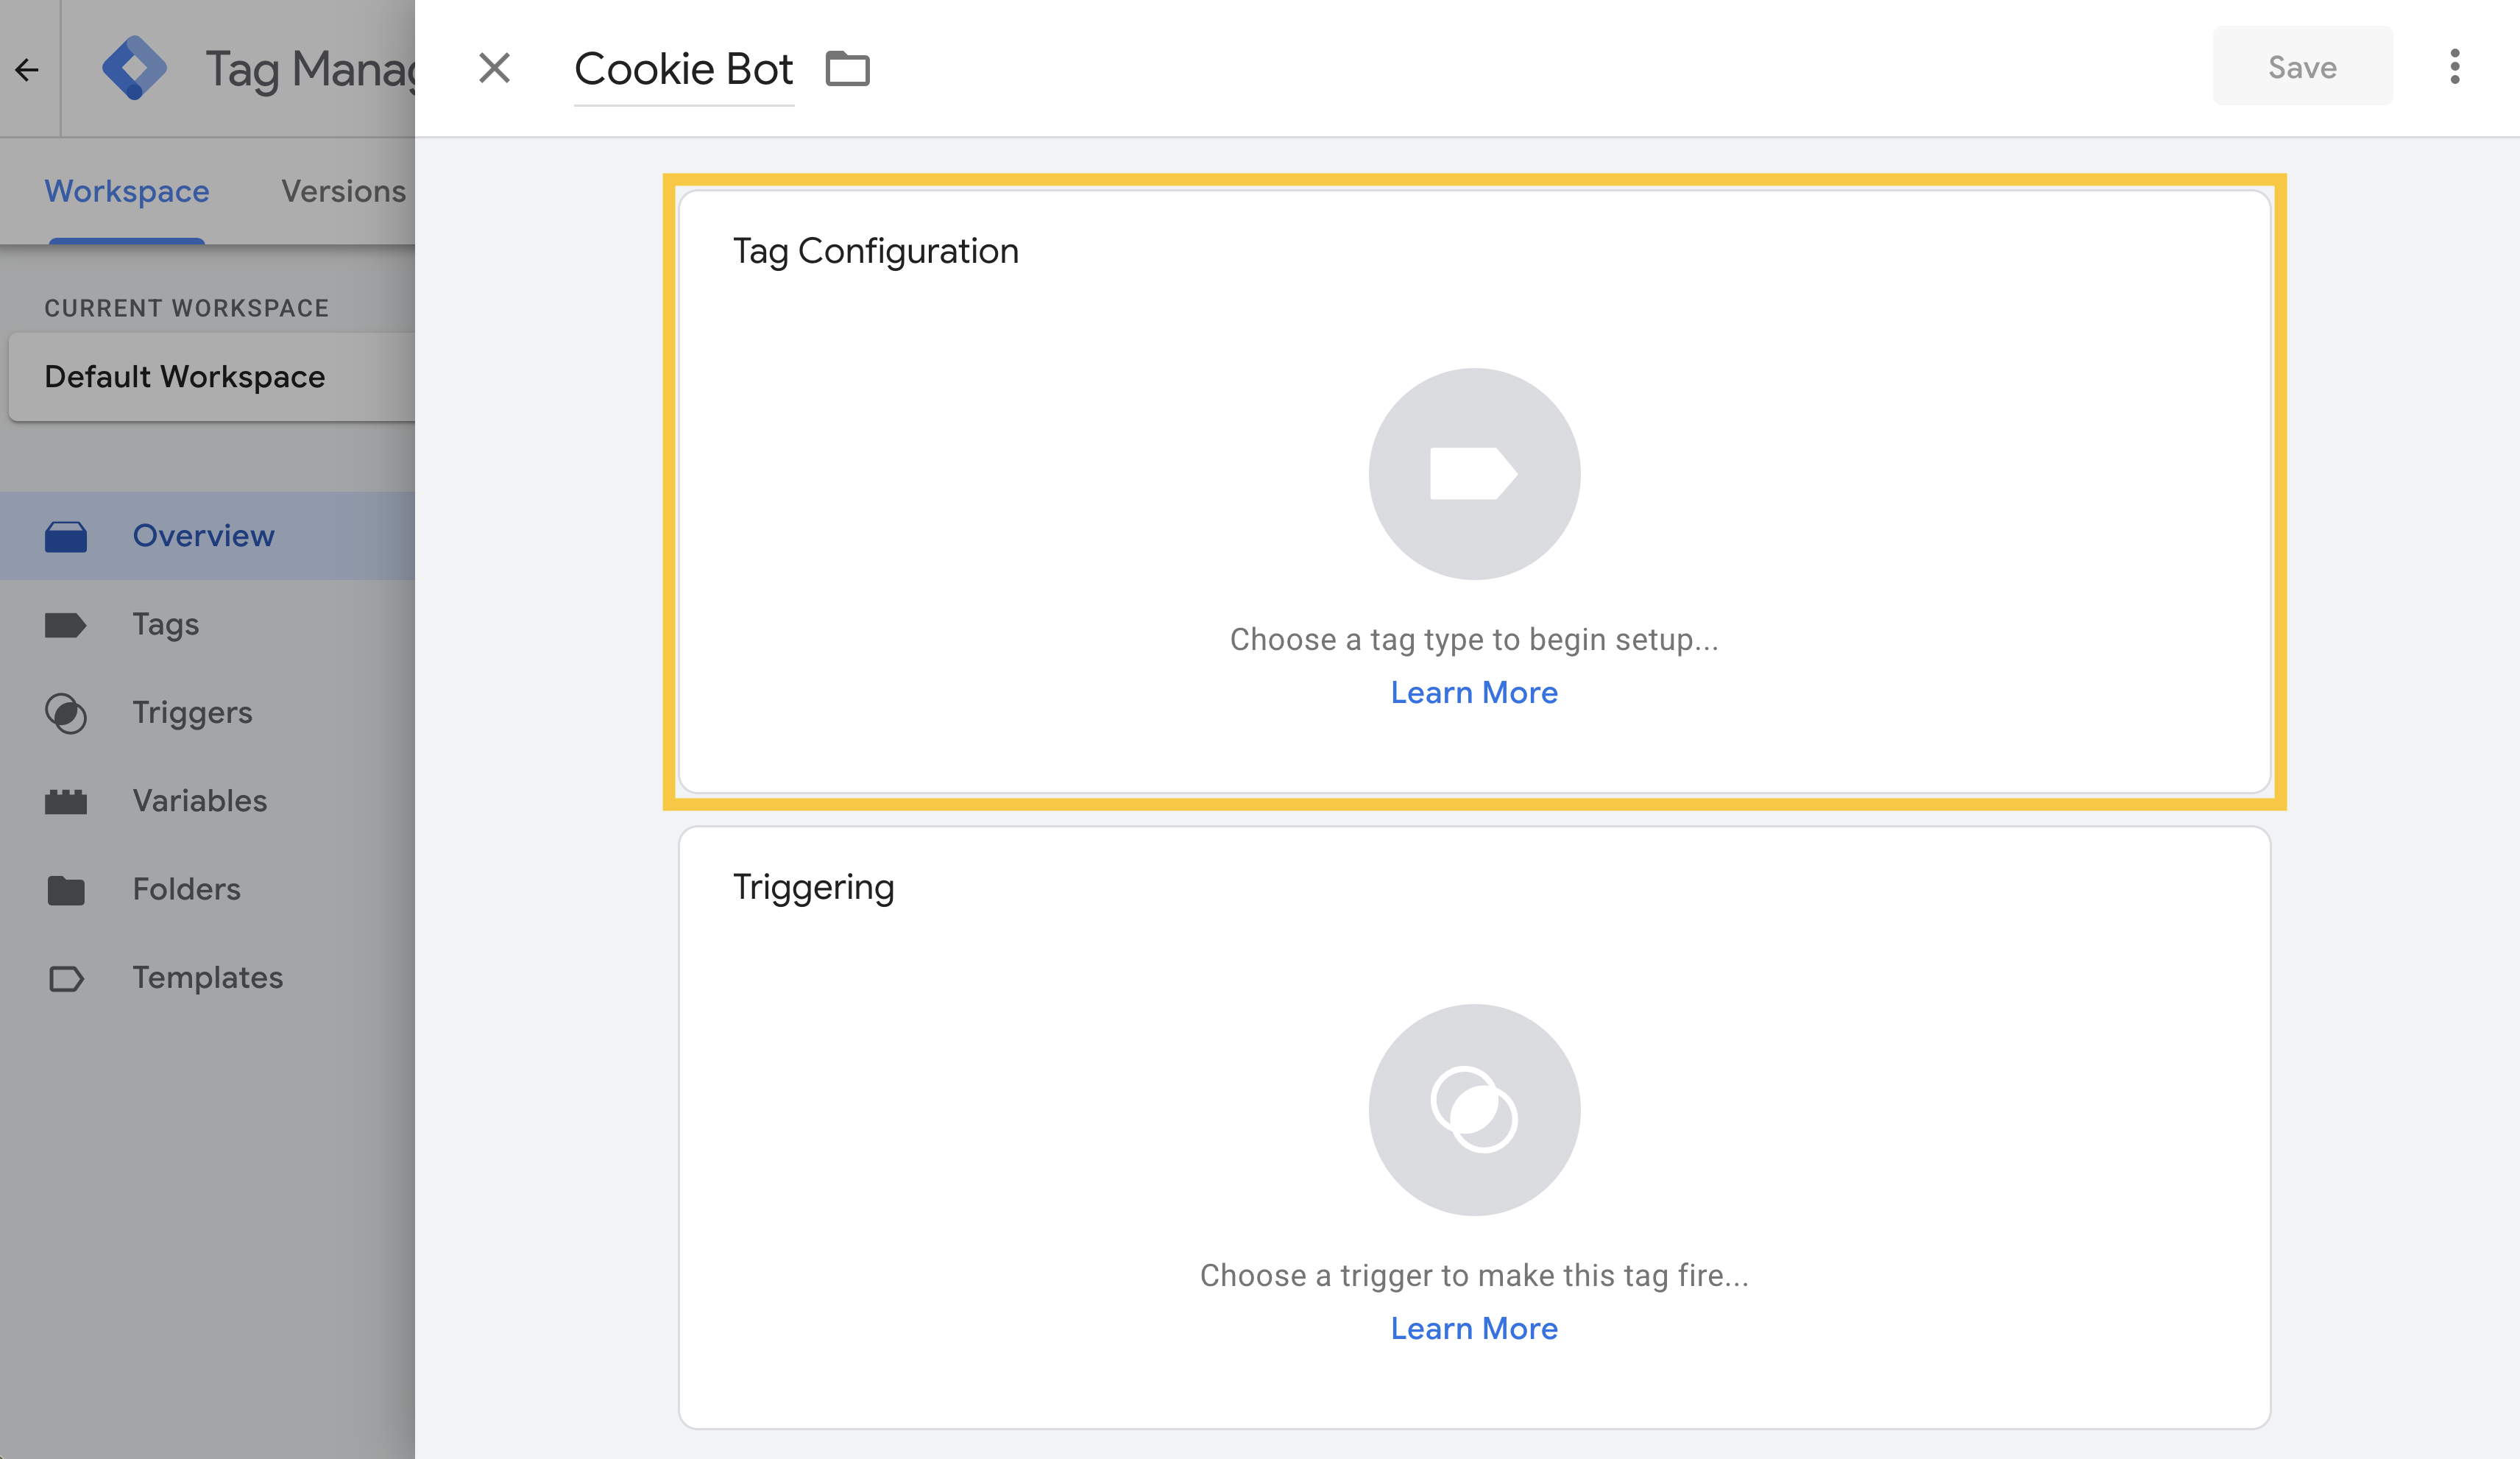Click the Save button
2520x1459 pixels.
click(2302, 66)
